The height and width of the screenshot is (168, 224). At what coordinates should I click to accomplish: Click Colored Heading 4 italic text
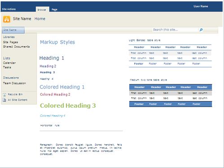tap(53, 115)
